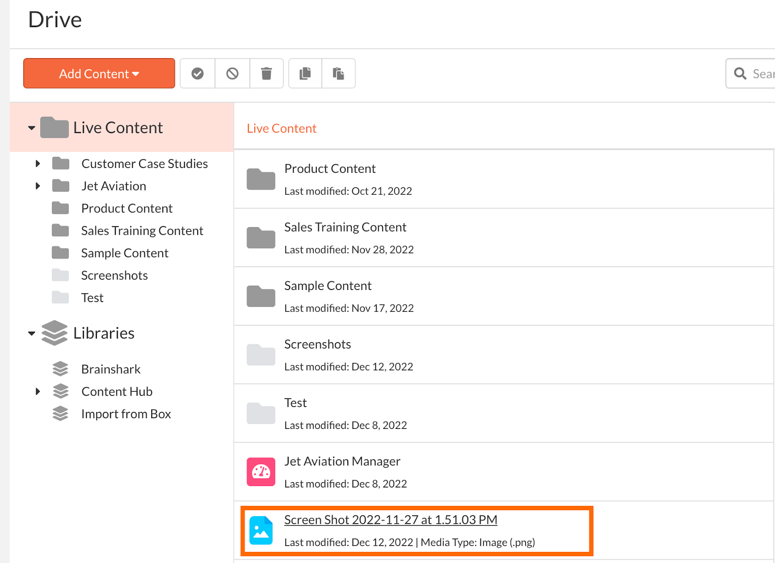The width and height of the screenshot is (775, 563).
Task: Click 'Media Type: Image (.png)' text
Action: [x=478, y=543]
